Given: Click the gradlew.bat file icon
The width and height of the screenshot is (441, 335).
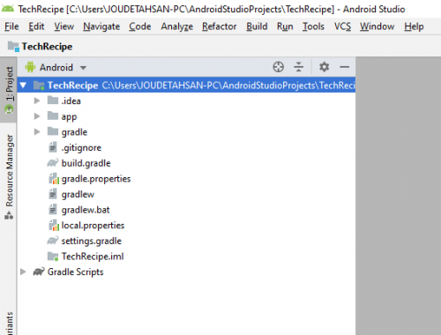Looking at the screenshot, I should (x=53, y=210).
